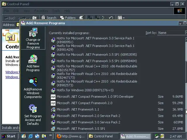The height and width of the screenshot is (140, 187).
Task: Click Back button in Control Panel toolbar
Action: [x=10, y=18]
